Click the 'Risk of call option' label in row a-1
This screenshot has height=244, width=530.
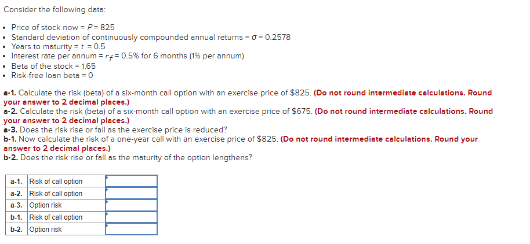(56, 182)
